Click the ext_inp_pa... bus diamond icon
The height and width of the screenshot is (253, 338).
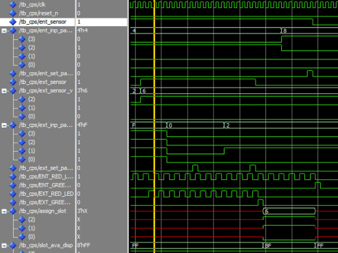click(x=13, y=125)
